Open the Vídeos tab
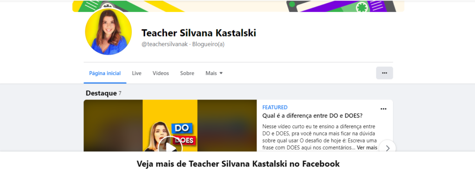Viewport: 475px width, 173px height. [161, 73]
